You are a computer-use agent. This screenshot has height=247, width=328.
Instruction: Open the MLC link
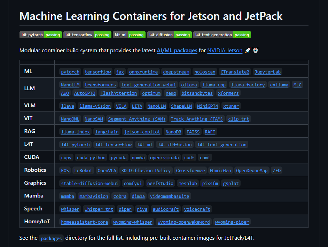297,85
